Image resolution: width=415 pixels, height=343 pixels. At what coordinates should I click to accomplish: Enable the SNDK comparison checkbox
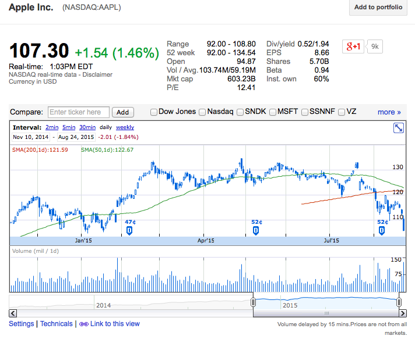240,112
